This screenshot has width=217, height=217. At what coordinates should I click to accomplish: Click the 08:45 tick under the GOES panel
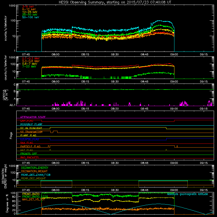(144, 109)
